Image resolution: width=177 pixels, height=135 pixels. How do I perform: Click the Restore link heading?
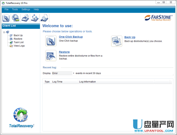click(64, 52)
